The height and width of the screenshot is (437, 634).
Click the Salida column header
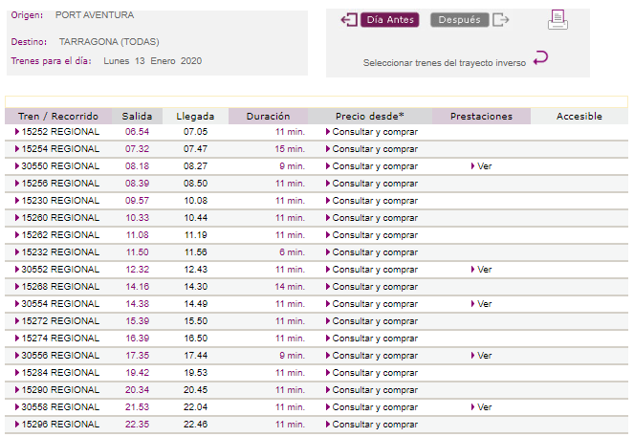137,117
